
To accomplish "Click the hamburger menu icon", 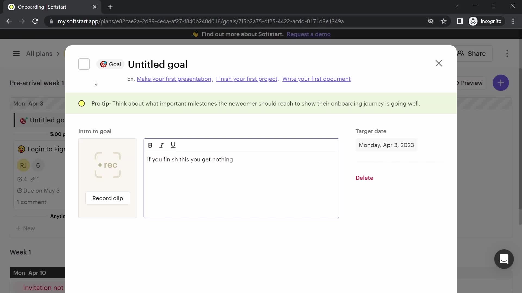I will [x=16, y=53].
